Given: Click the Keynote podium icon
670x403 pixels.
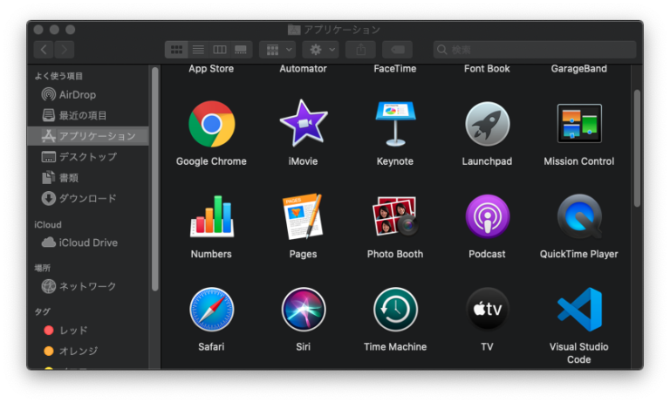Looking at the screenshot, I should tap(395, 124).
